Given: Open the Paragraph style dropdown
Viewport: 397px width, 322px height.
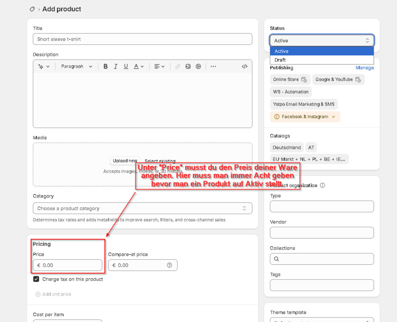Looking at the screenshot, I should tap(76, 67).
